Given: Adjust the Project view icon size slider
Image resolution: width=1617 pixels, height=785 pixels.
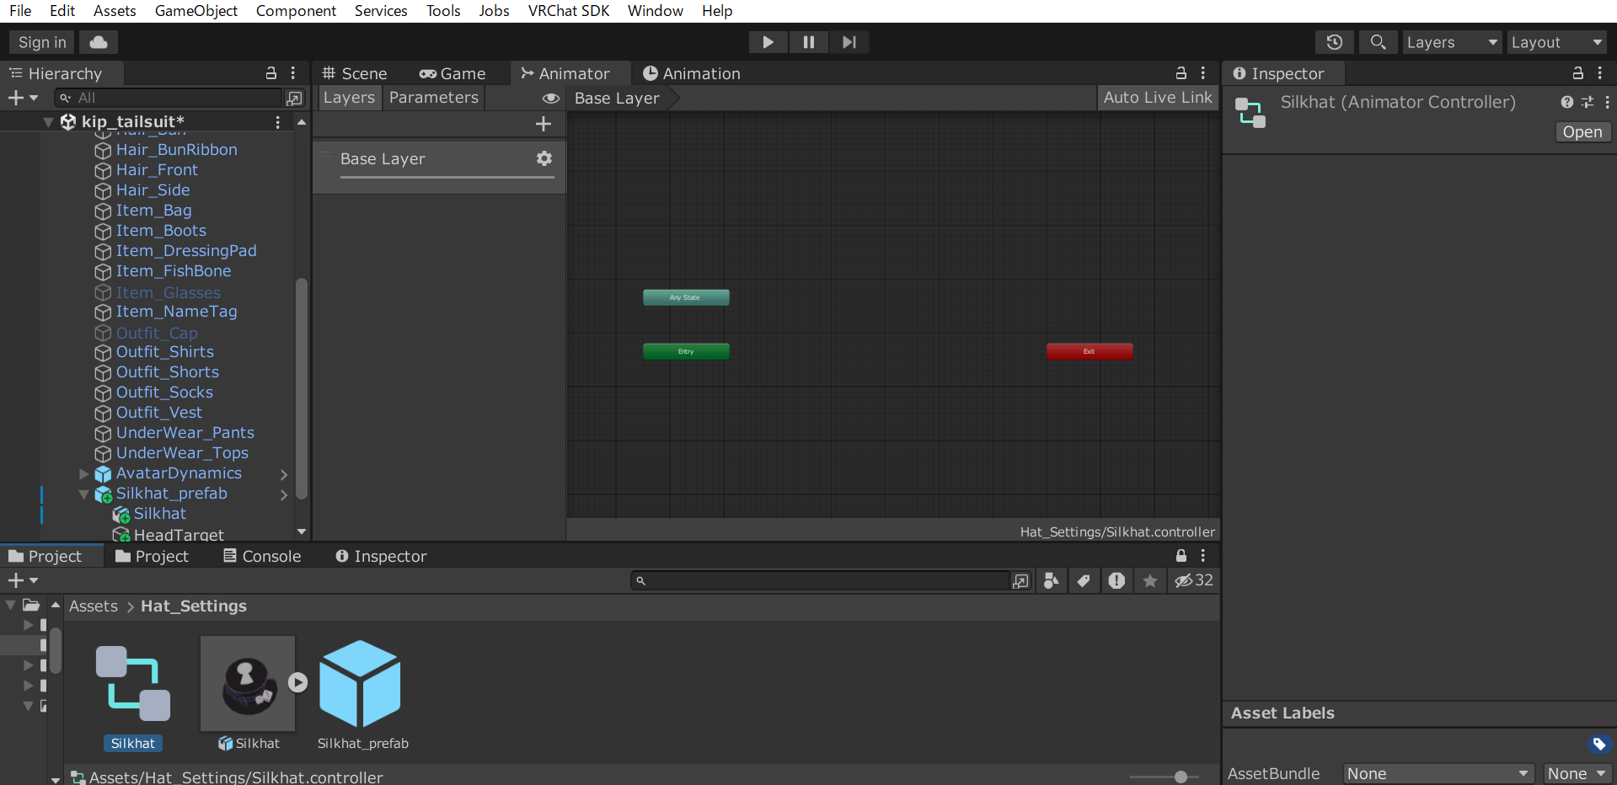Looking at the screenshot, I should click(1180, 777).
